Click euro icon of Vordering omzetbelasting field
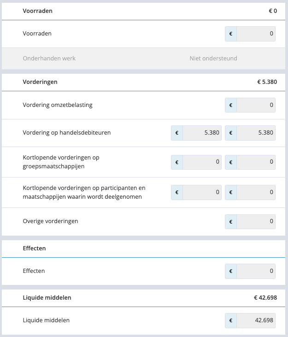Image resolution: width=288 pixels, height=337 pixels. coord(231,105)
